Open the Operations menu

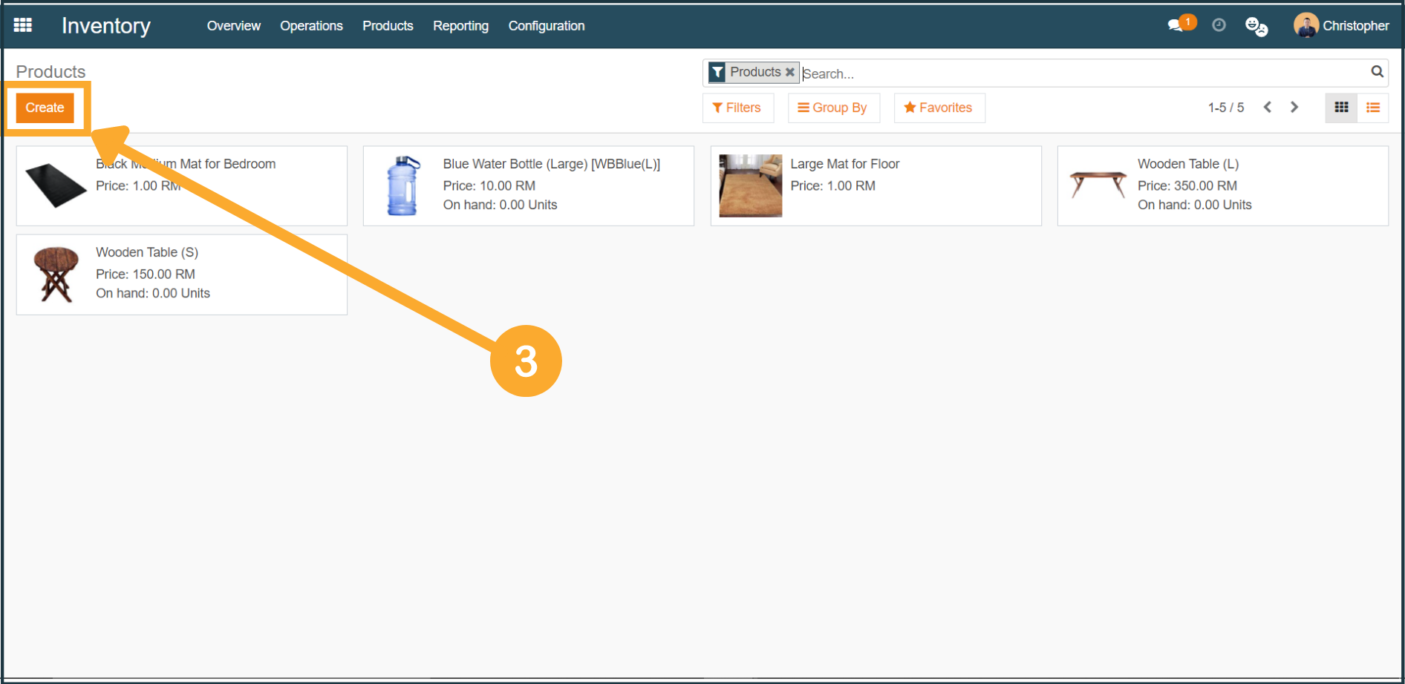tap(311, 26)
